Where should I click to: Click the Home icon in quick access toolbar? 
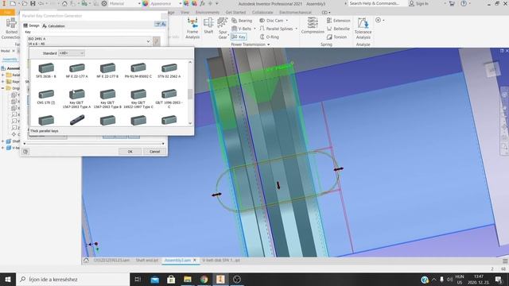point(64,3)
